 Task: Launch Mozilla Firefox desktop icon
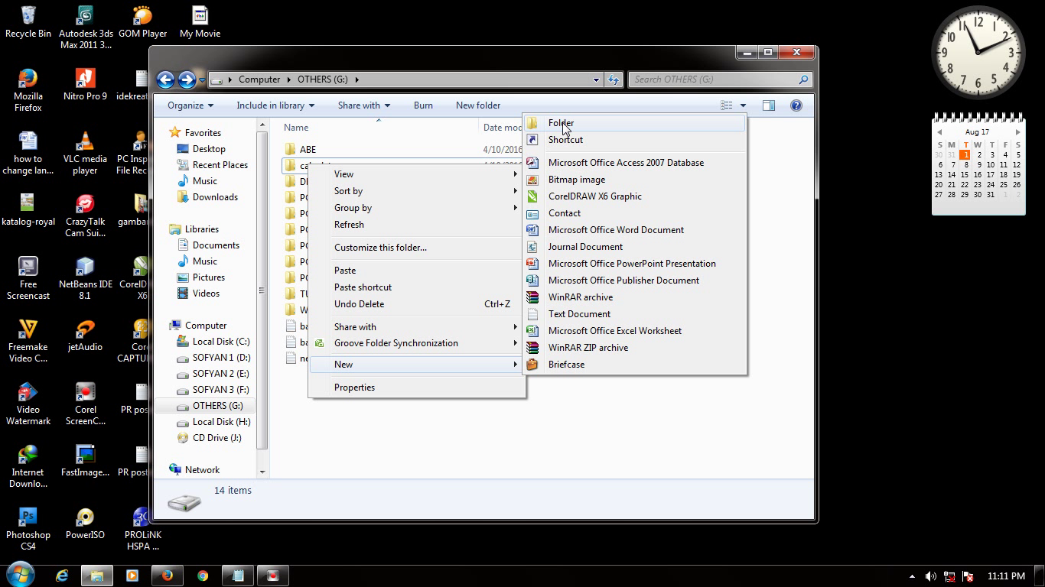[28, 90]
